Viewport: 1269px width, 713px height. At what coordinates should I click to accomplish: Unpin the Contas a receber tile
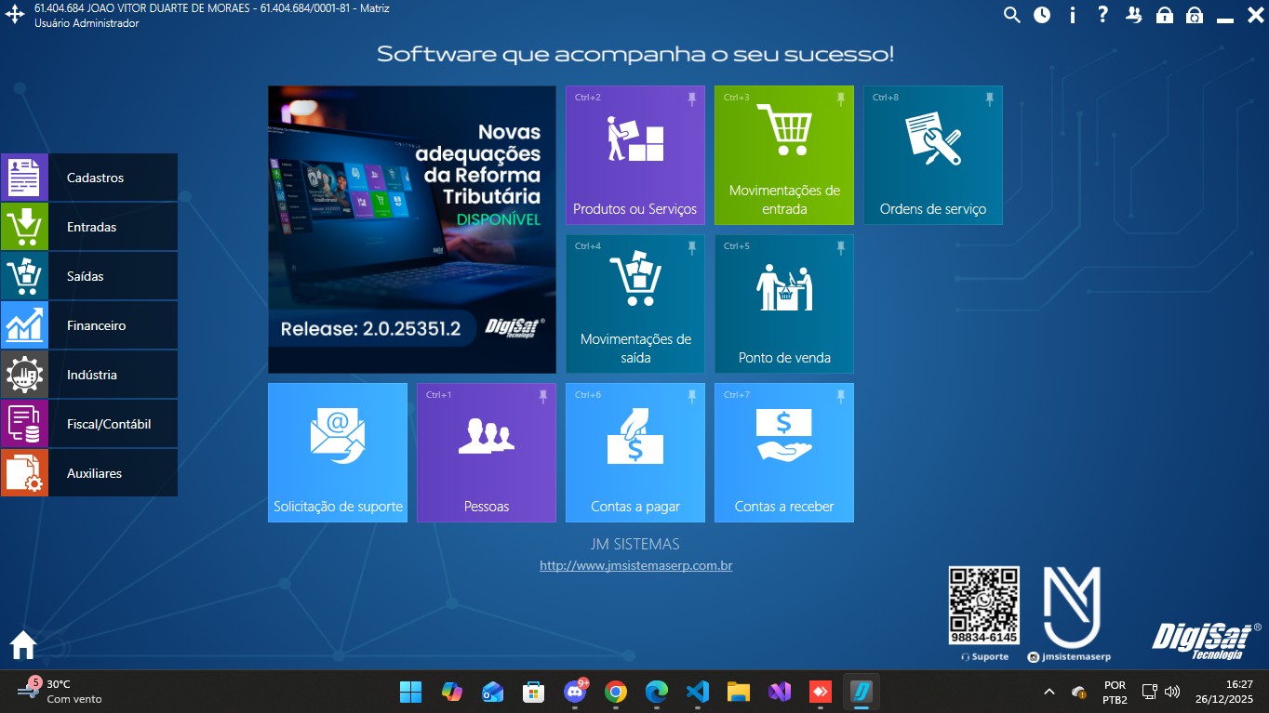(x=838, y=396)
